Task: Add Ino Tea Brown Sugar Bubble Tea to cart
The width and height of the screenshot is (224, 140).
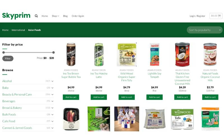Action: (71, 97)
